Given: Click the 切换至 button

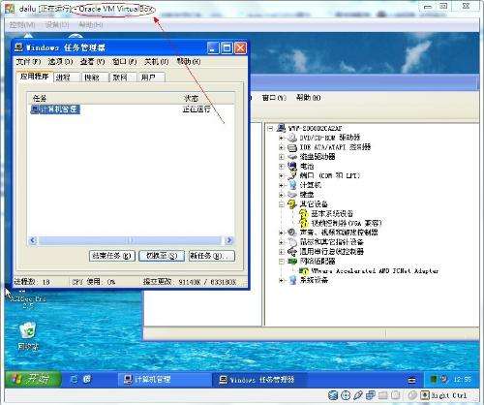Looking at the screenshot, I should [x=162, y=256].
